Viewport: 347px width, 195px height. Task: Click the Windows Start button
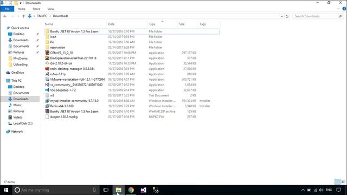[6, 190]
